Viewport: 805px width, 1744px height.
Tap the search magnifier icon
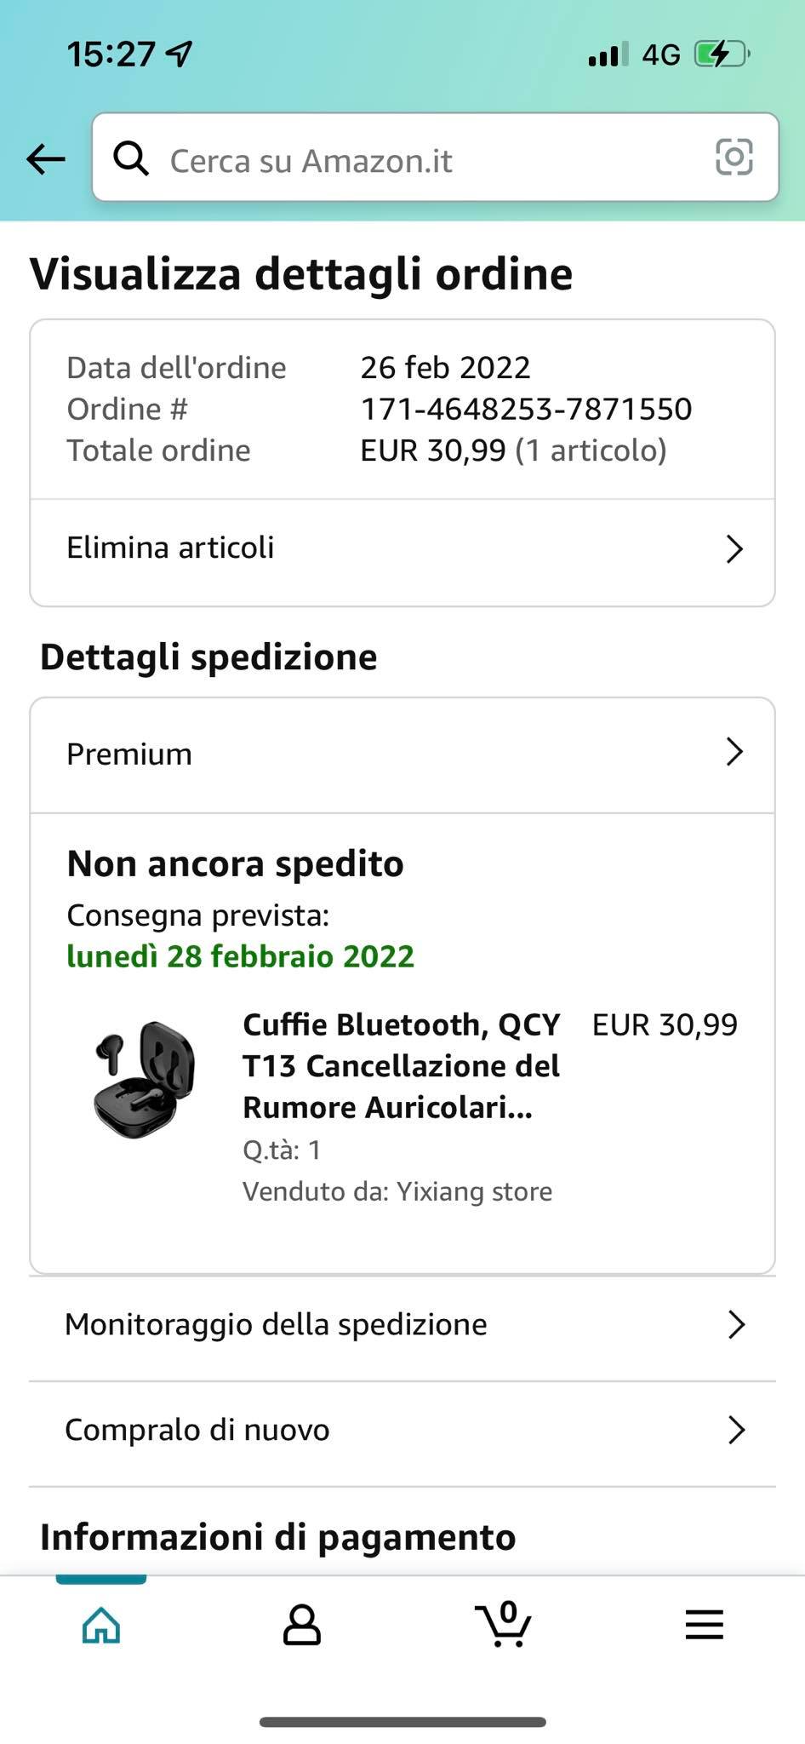131,158
